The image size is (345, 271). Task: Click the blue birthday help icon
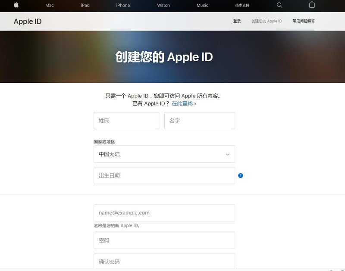241,175
